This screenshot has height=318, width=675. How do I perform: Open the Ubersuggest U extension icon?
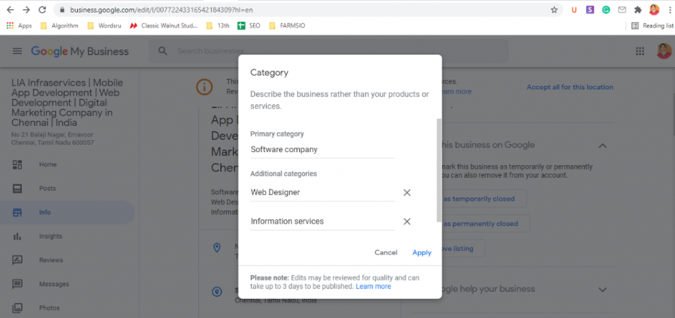click(574, 9)
